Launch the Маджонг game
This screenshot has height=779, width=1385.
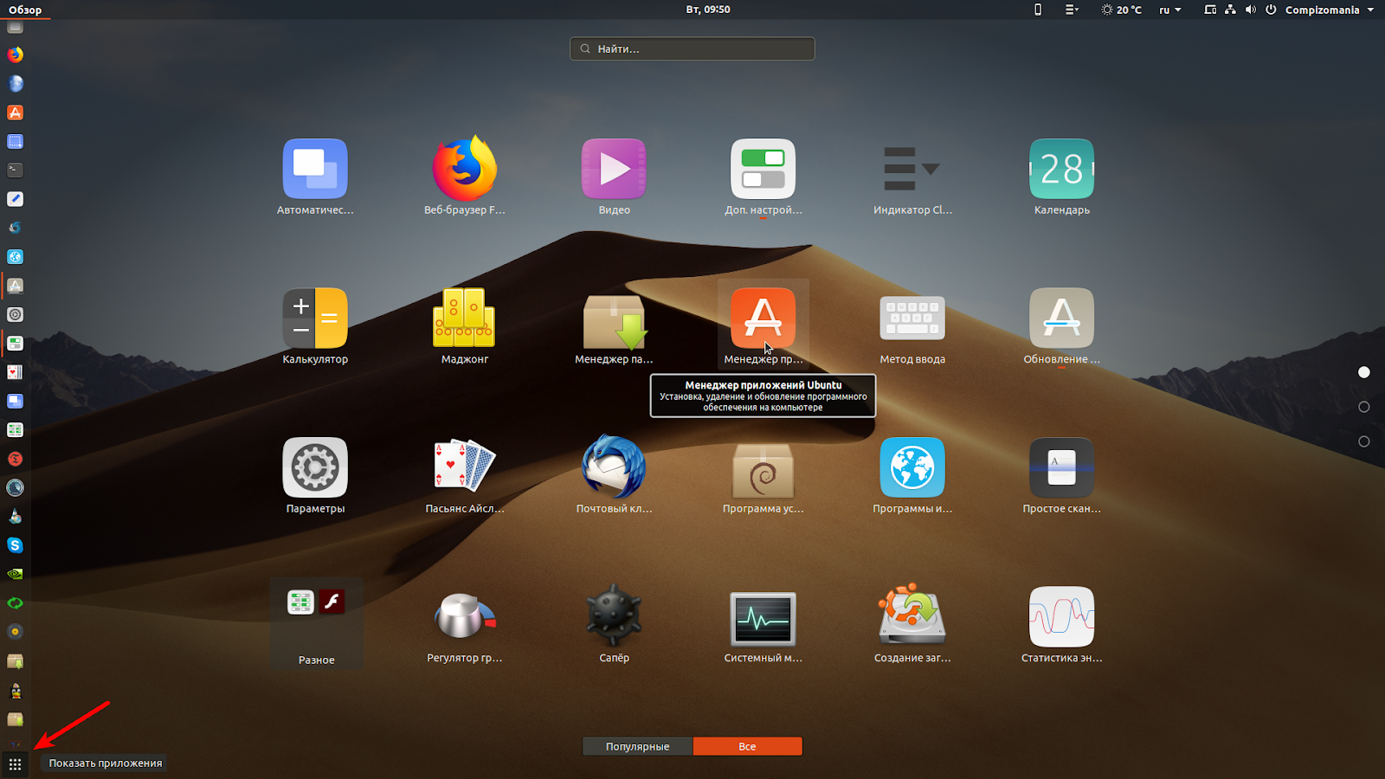(x=464, y=318)
